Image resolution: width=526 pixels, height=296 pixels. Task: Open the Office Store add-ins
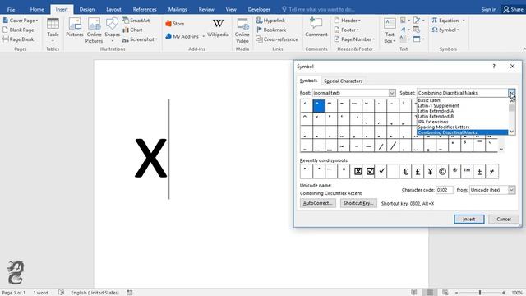click(x=175, y=24)
